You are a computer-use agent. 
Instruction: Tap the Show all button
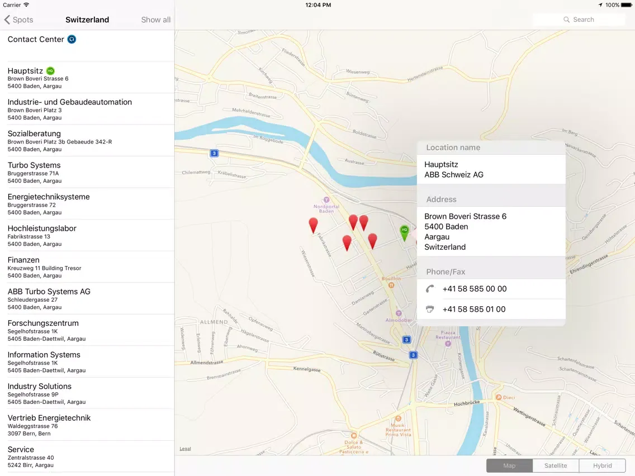[155, 20]
